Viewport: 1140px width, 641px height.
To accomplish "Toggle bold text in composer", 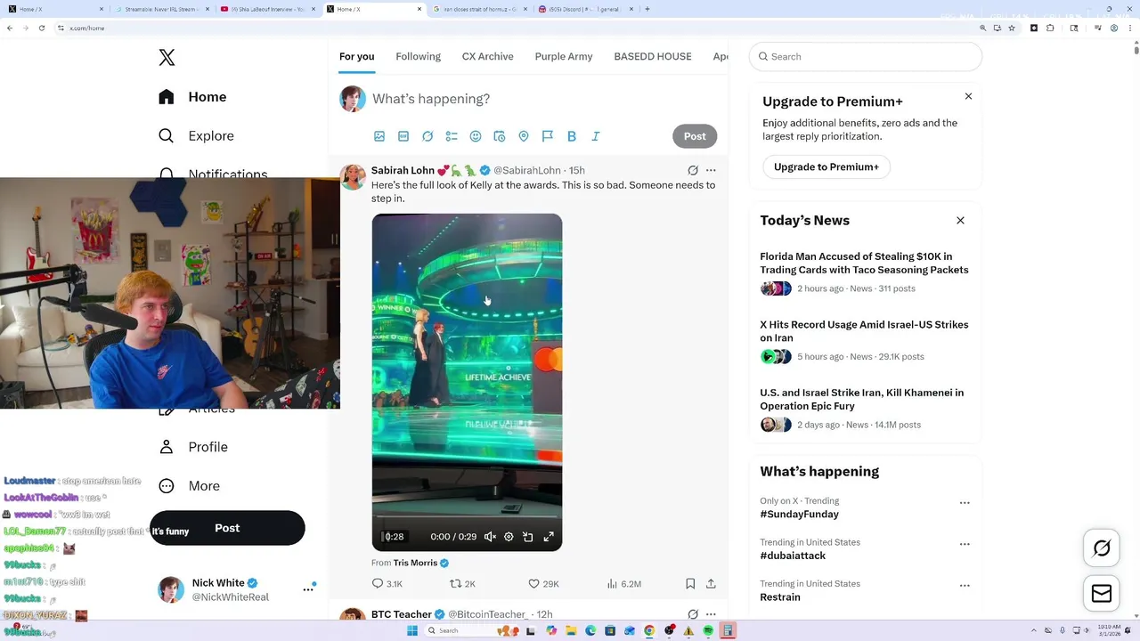I will click(x=572, y=136).
